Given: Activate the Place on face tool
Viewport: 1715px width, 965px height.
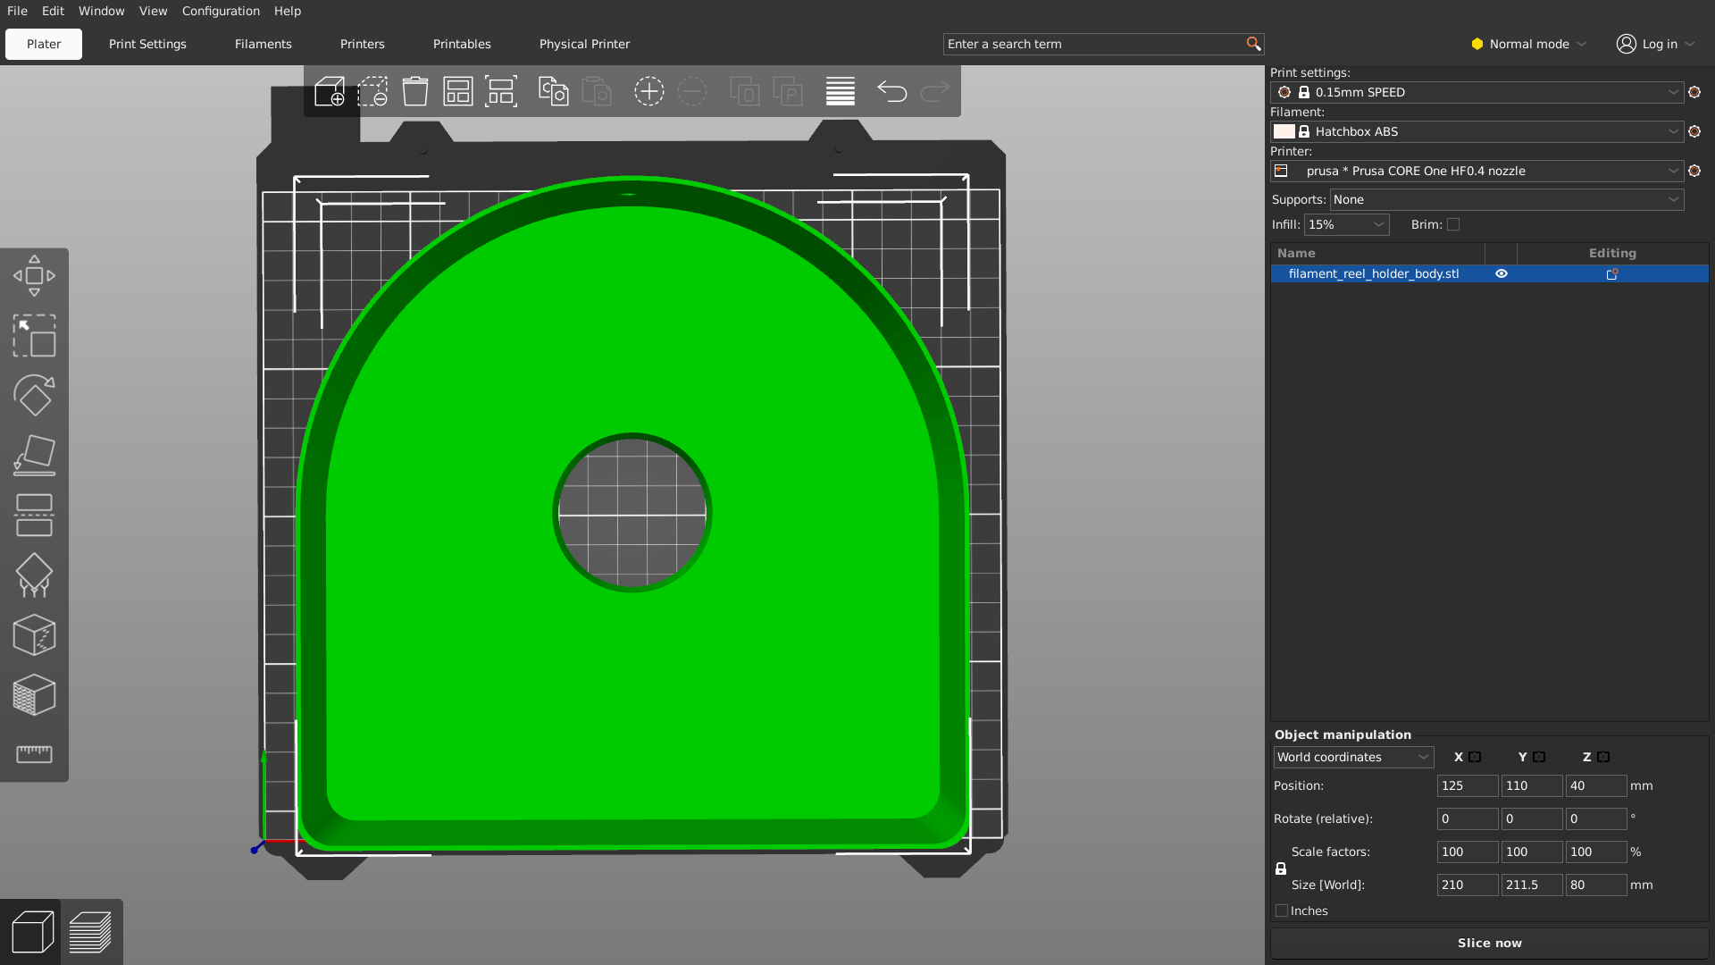Looking at the screenshot, I should 34,455.
